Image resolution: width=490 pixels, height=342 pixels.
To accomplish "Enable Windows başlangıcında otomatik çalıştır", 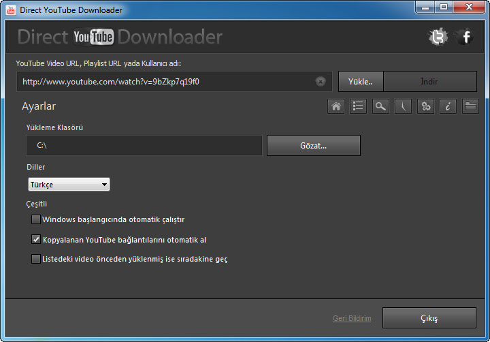I will 36,219.
